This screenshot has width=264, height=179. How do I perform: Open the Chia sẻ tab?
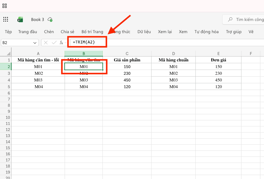pos(67,32)
